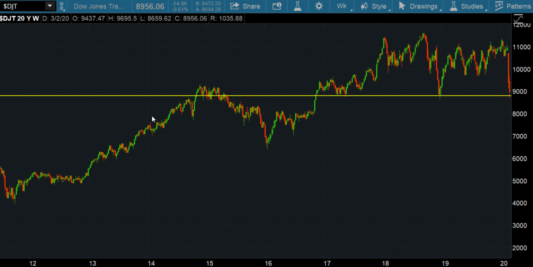Click the O: 9437.47 open value
The width and height of the screenshot is (533, 267).
89,18
